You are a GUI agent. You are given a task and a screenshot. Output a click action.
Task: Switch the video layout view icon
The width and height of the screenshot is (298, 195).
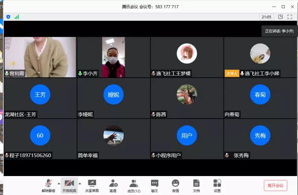(280, 17)
